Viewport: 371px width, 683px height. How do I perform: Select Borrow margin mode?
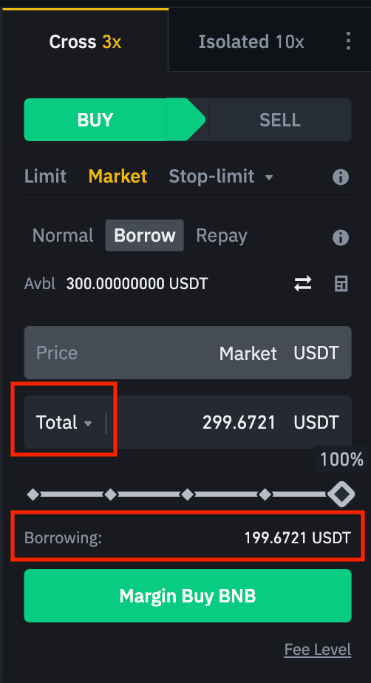[x=145, y=236]
